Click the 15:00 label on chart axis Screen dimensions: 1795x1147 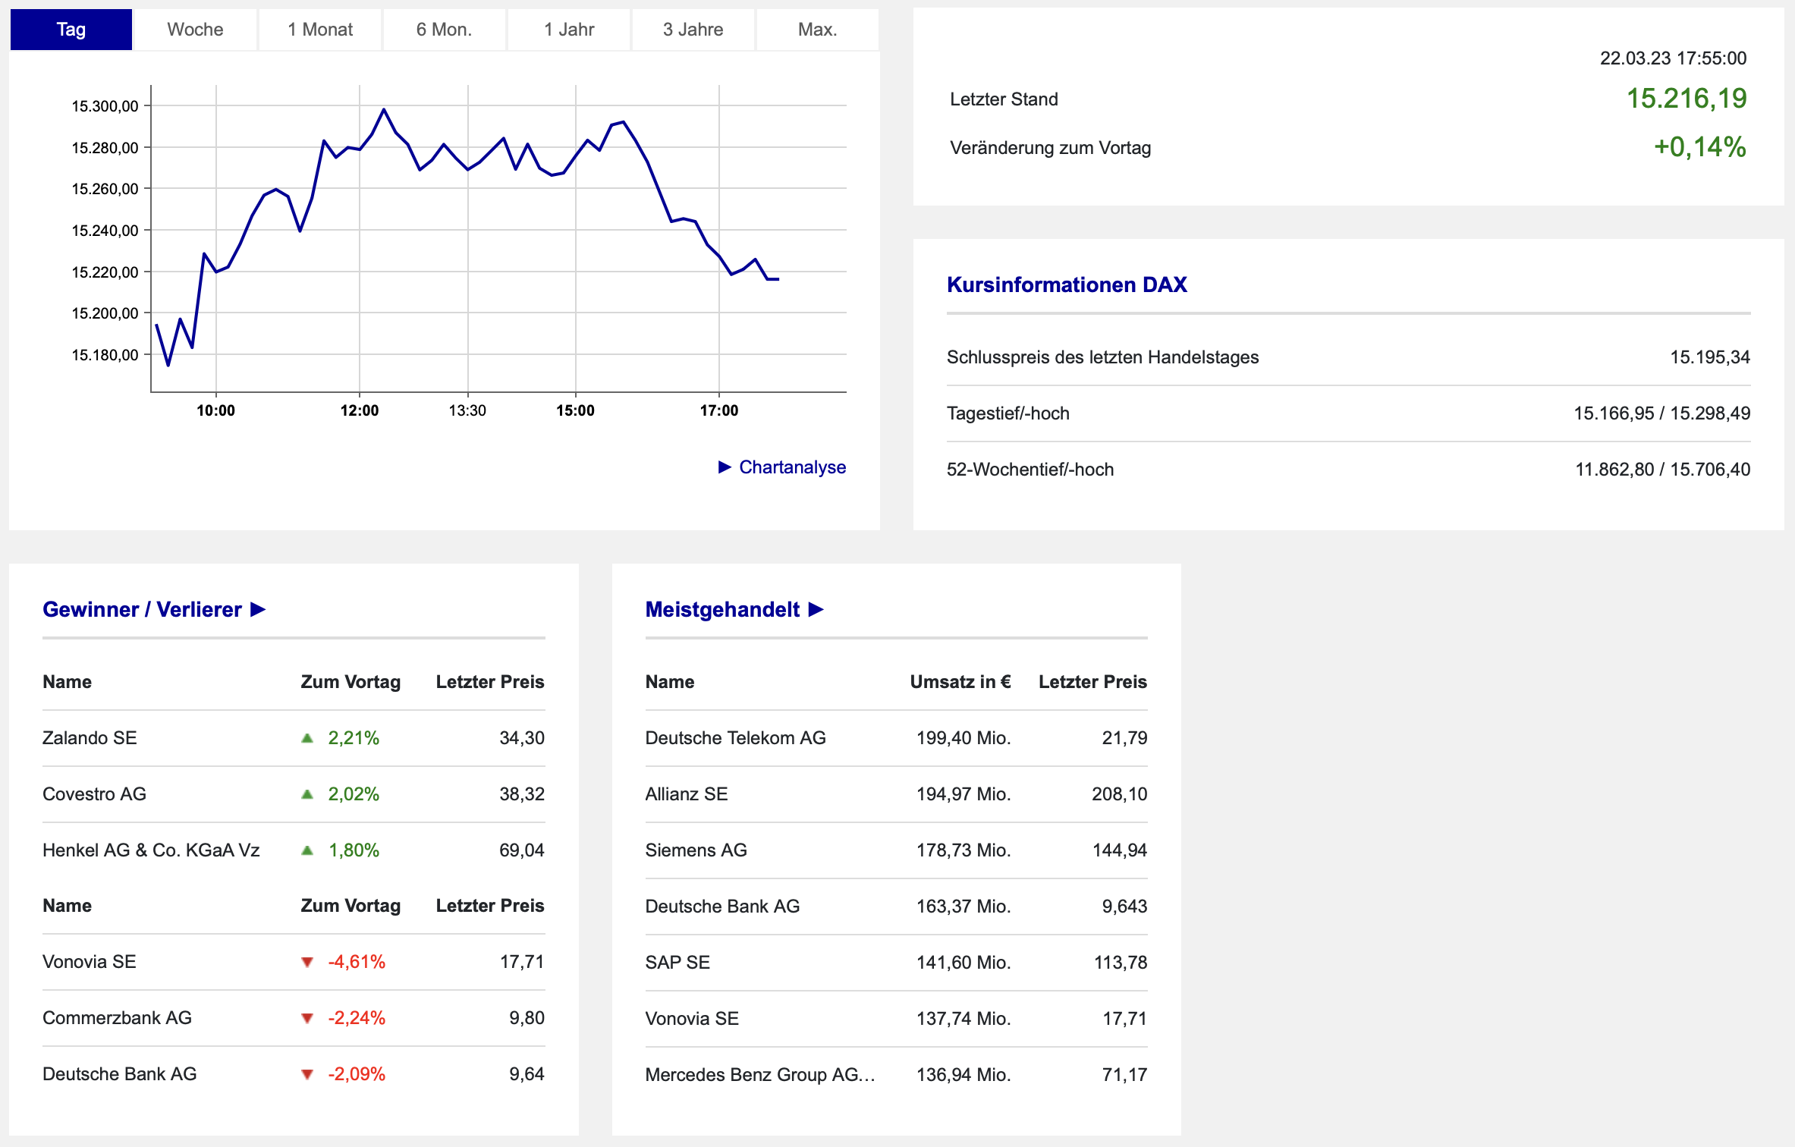click(x=575, y=410)
